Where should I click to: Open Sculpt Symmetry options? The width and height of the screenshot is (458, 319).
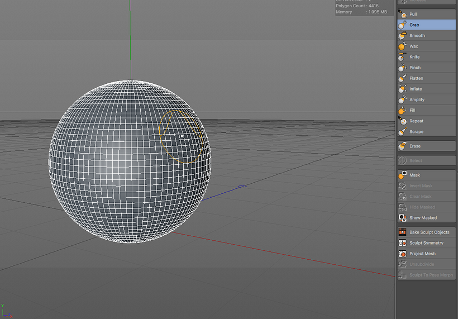[x=426, y=243]
